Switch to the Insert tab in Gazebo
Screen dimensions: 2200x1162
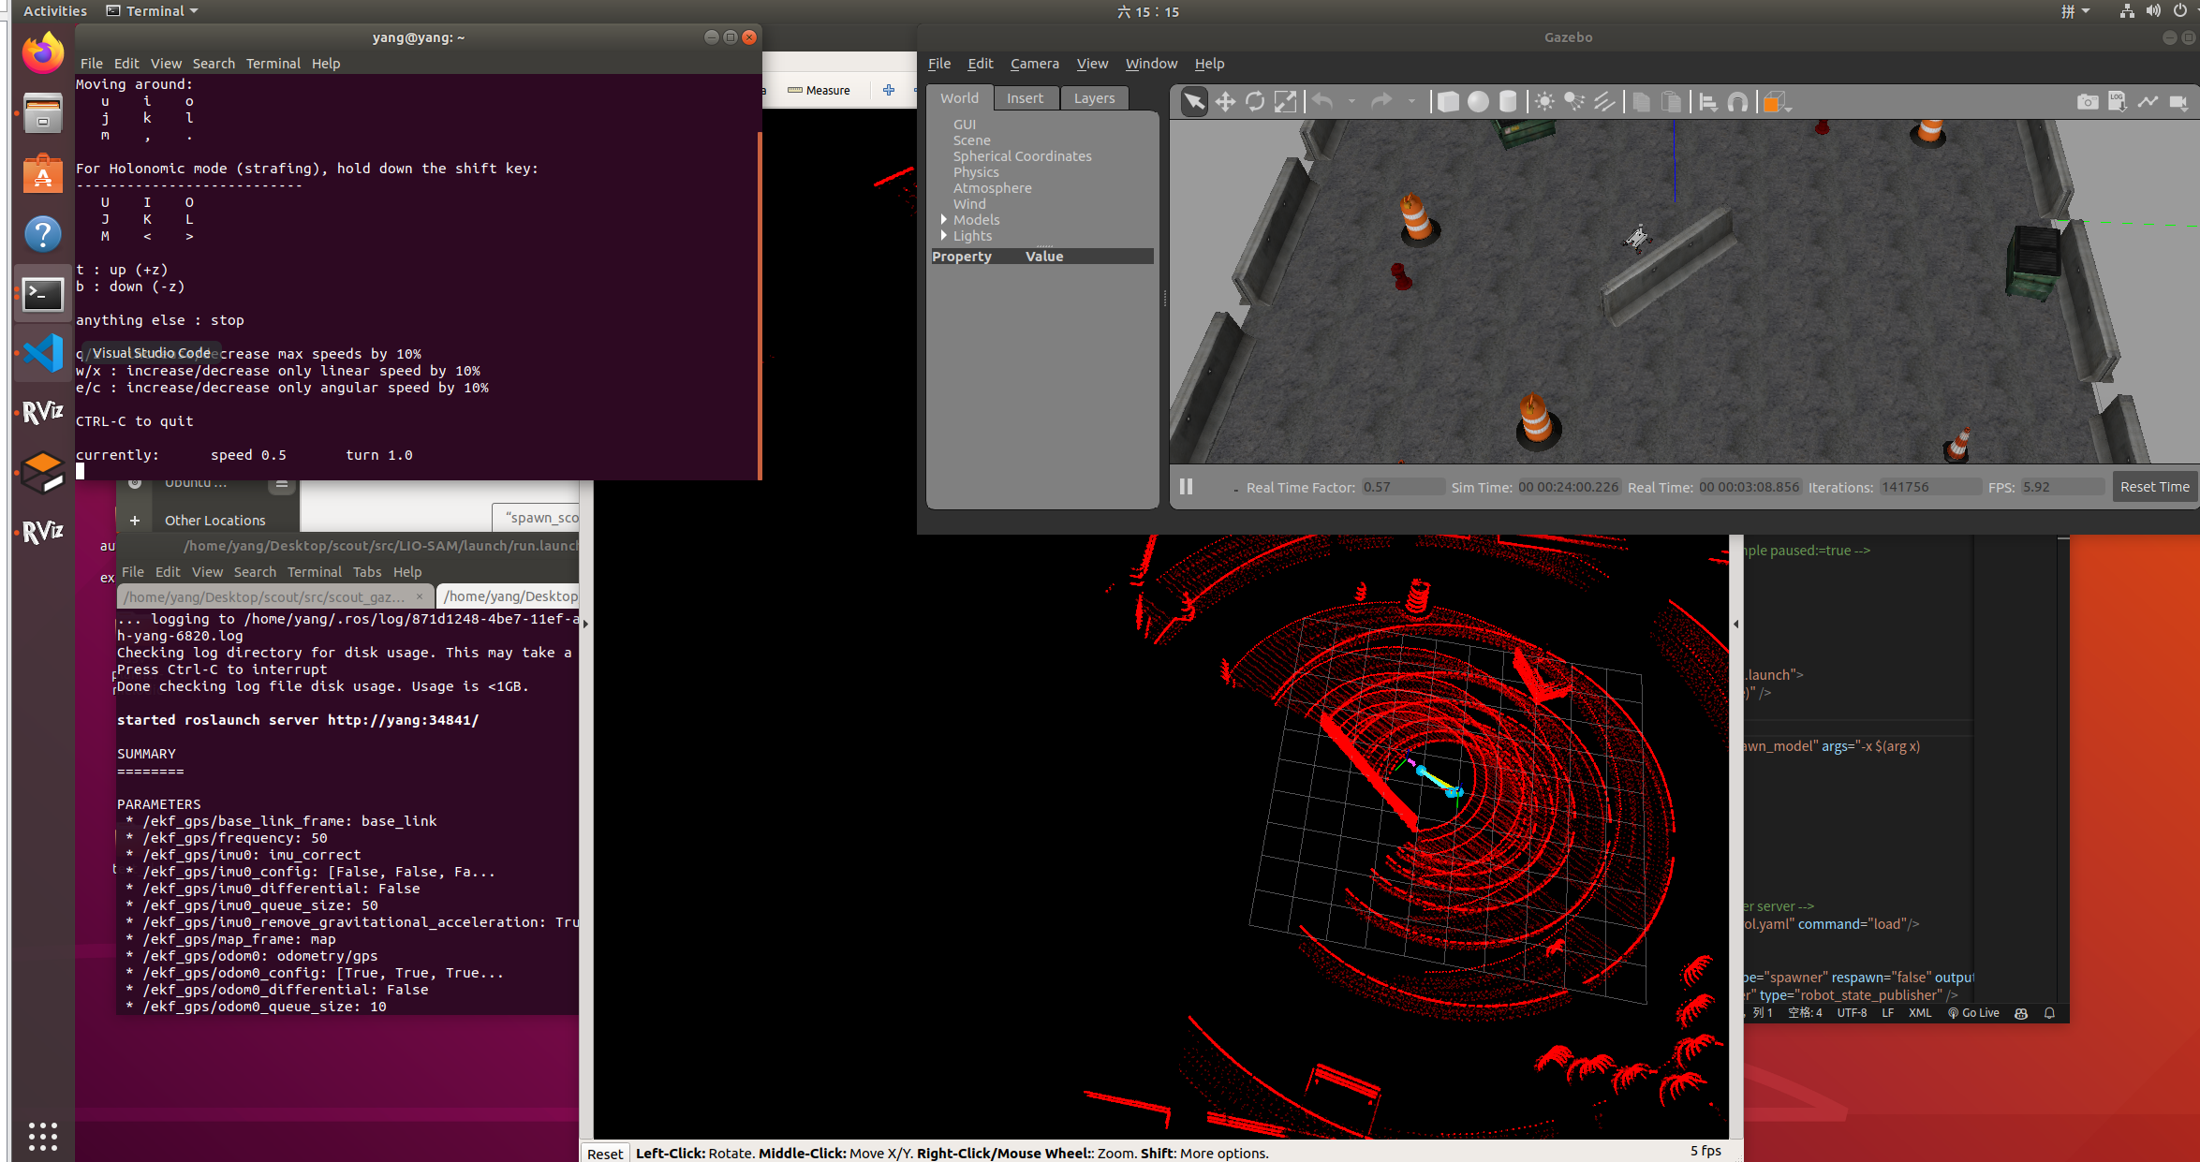pos(1025,97)
